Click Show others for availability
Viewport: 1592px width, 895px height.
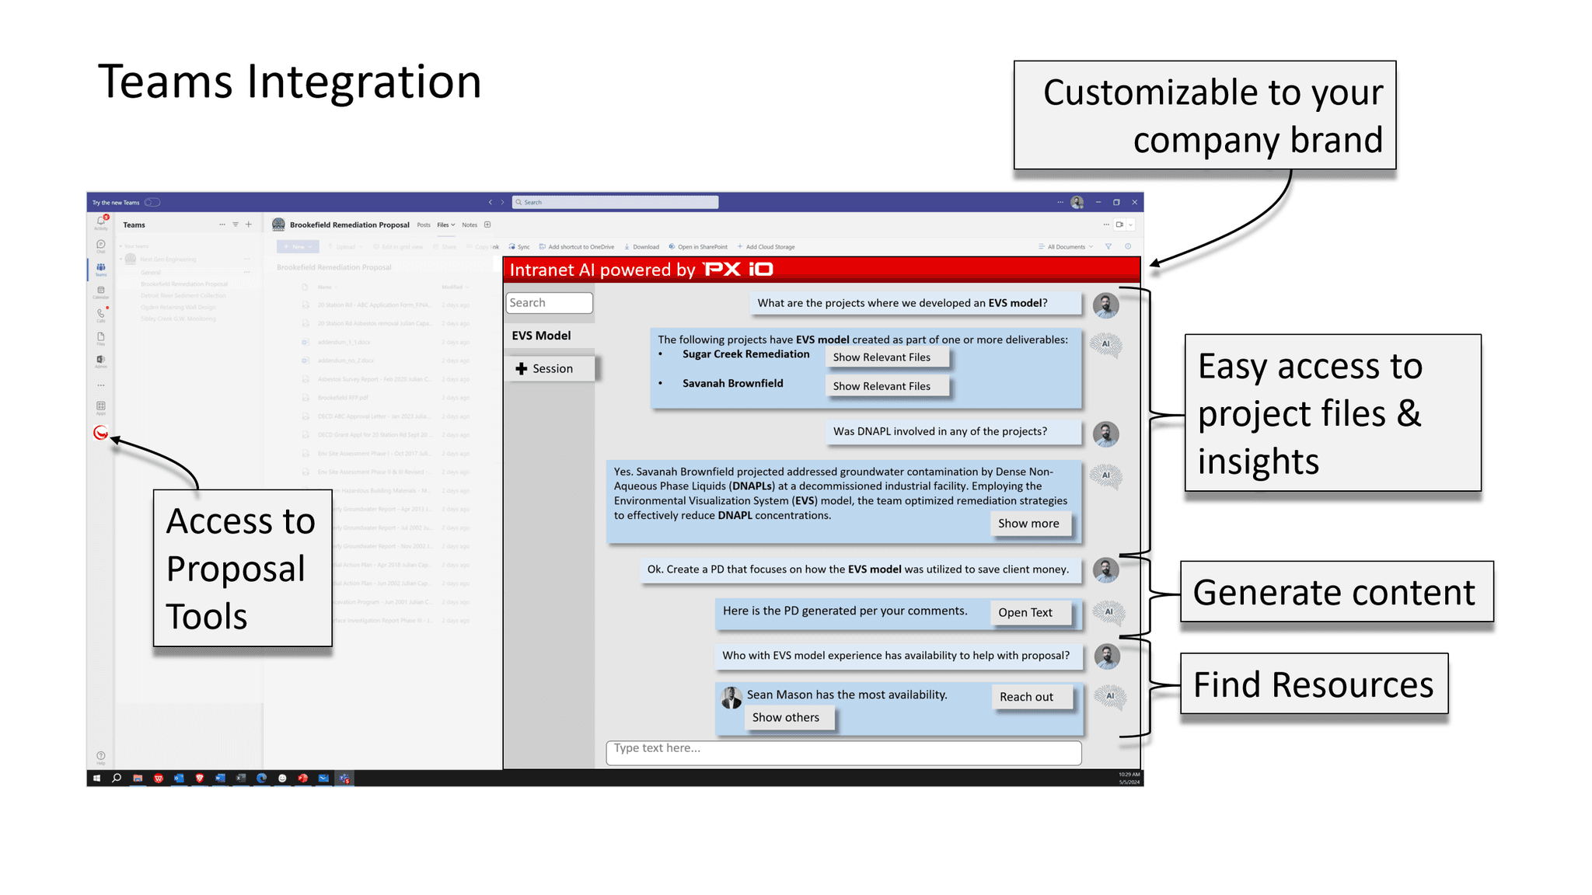point(789,718)
